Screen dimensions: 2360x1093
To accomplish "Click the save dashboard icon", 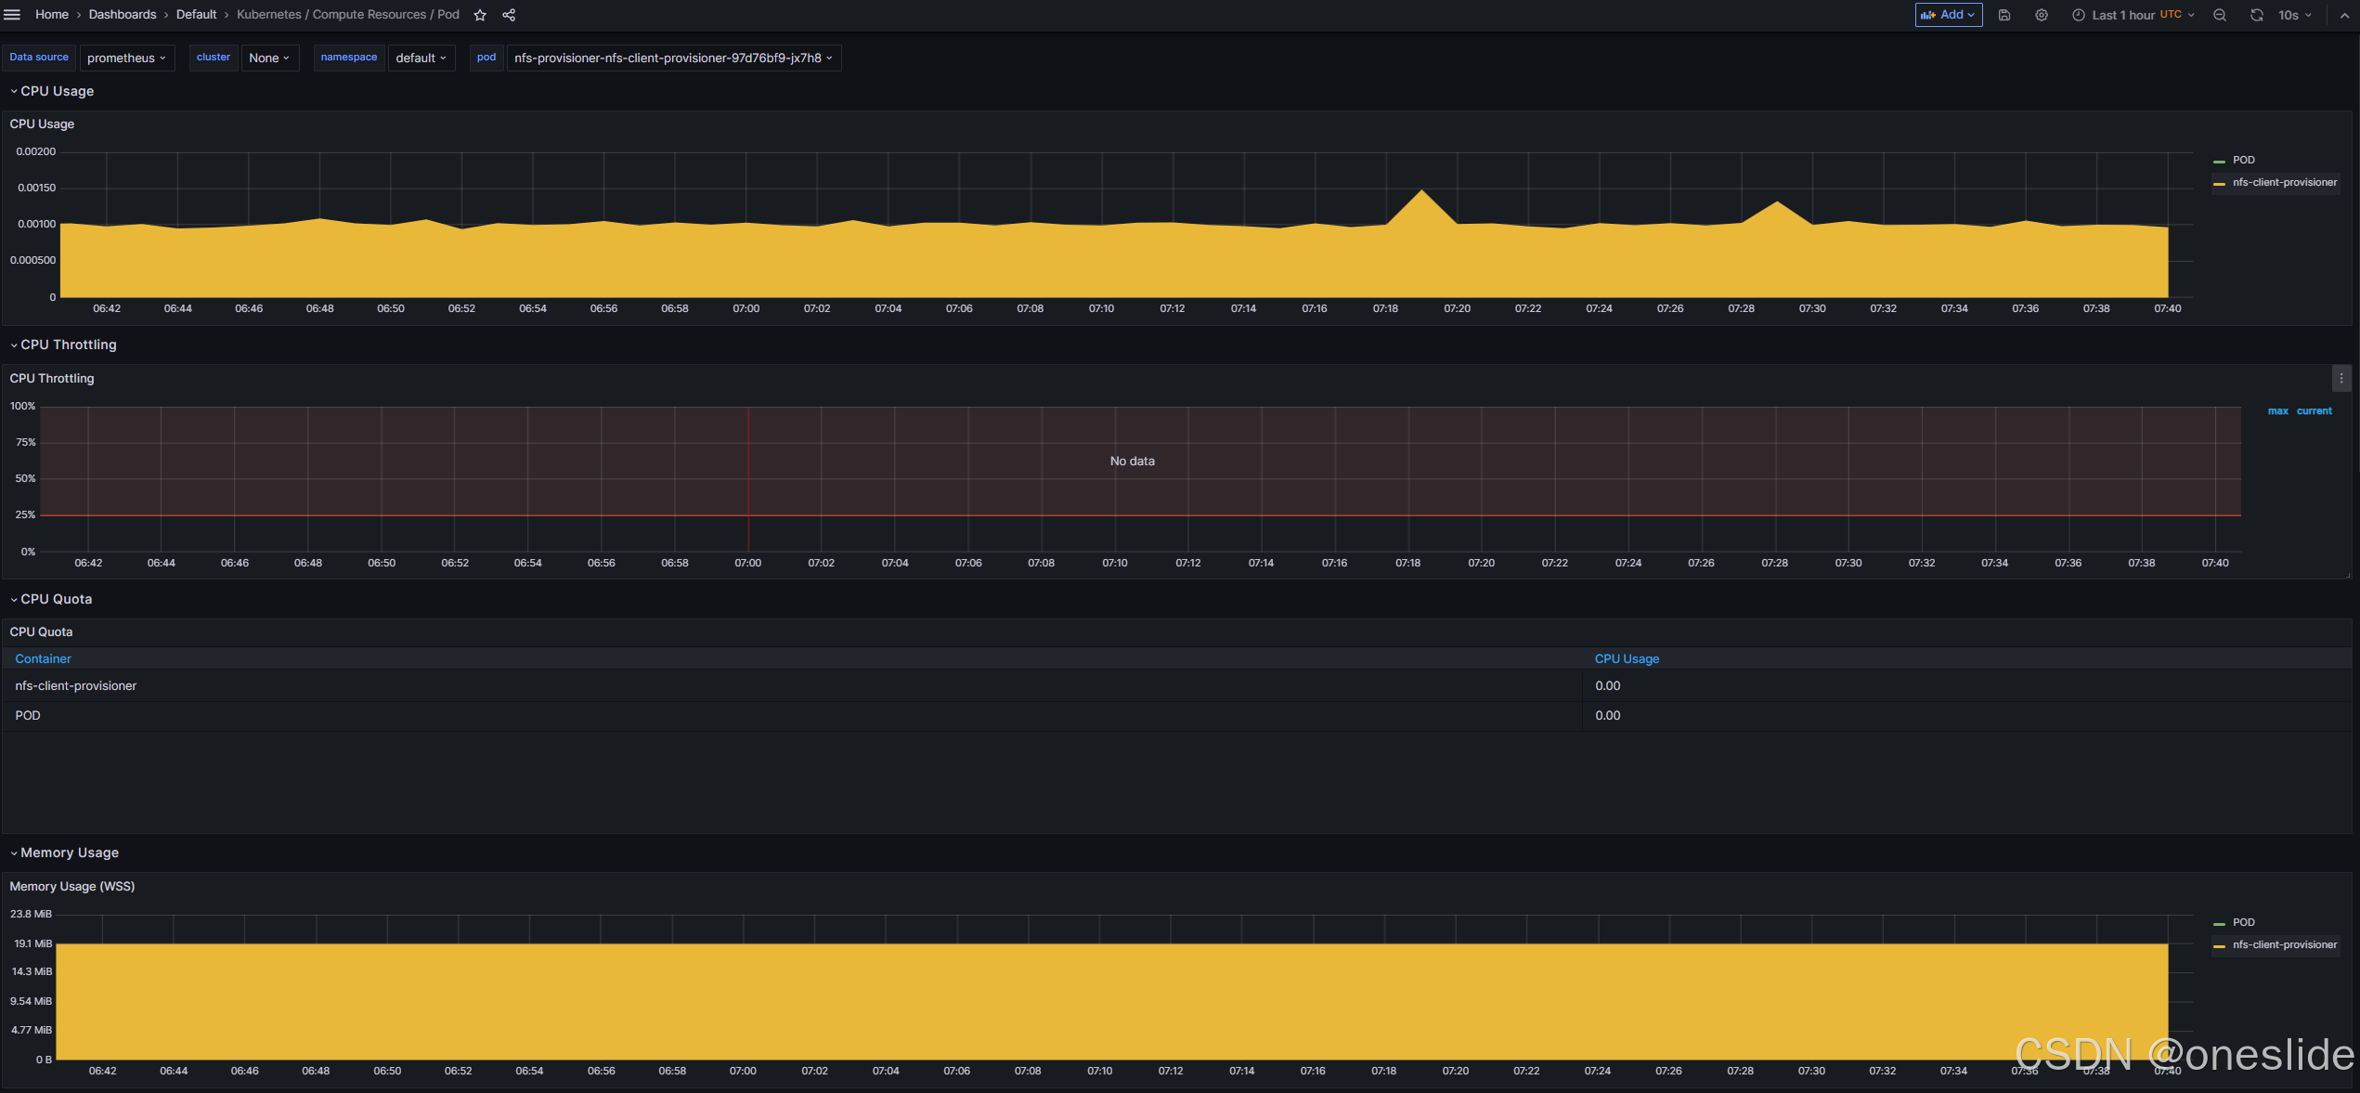I will click(x=2004, y=15).
